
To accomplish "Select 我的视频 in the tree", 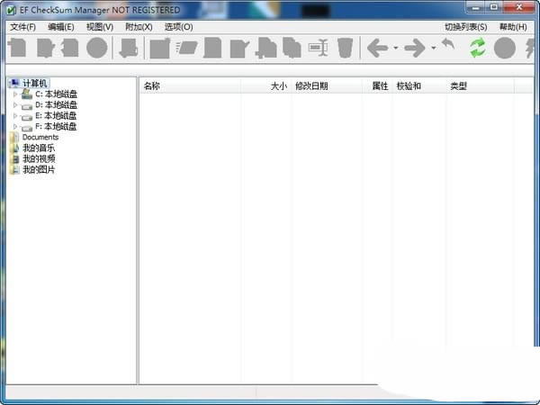I will point(39,158).
